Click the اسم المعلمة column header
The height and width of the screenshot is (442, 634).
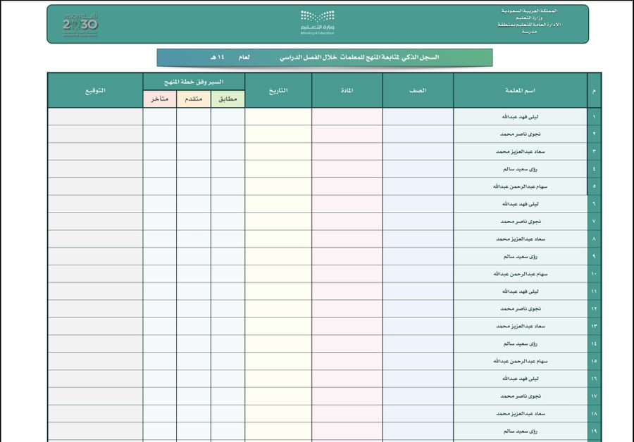[x=520, y=91]
